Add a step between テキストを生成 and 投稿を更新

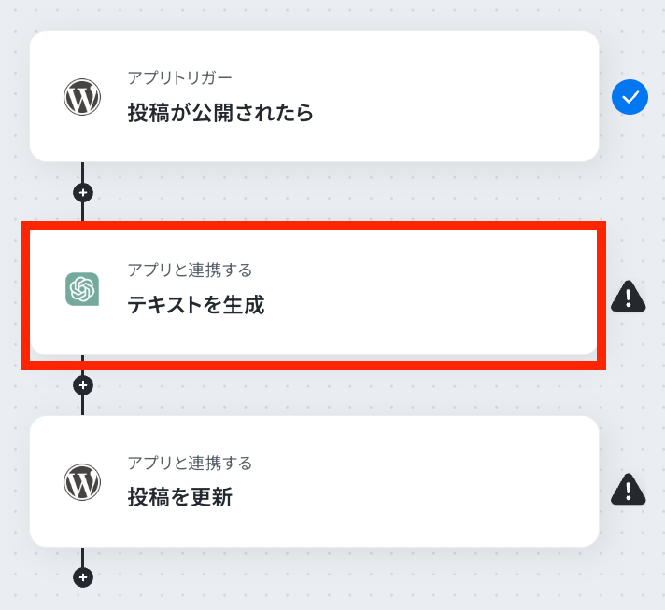[x=83, y=385]
